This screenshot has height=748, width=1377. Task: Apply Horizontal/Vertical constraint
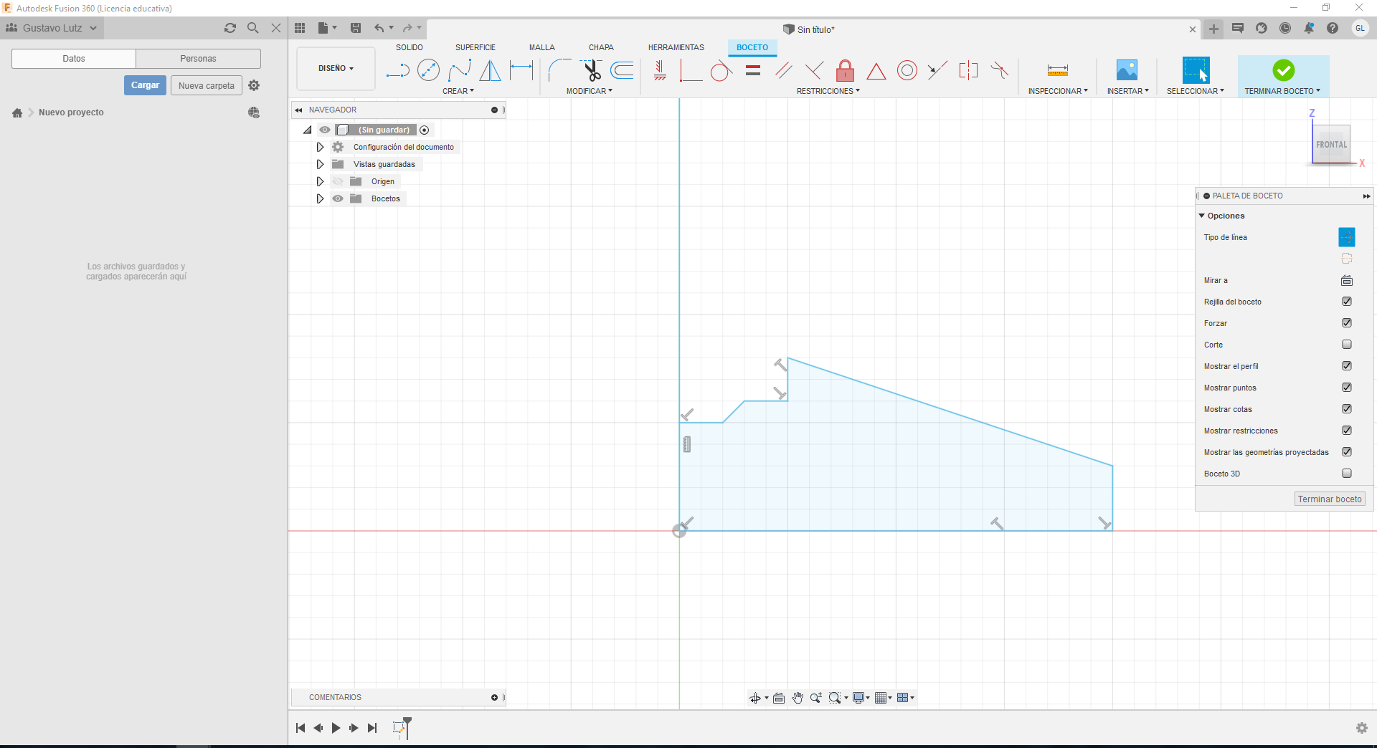tap(661, 70)
